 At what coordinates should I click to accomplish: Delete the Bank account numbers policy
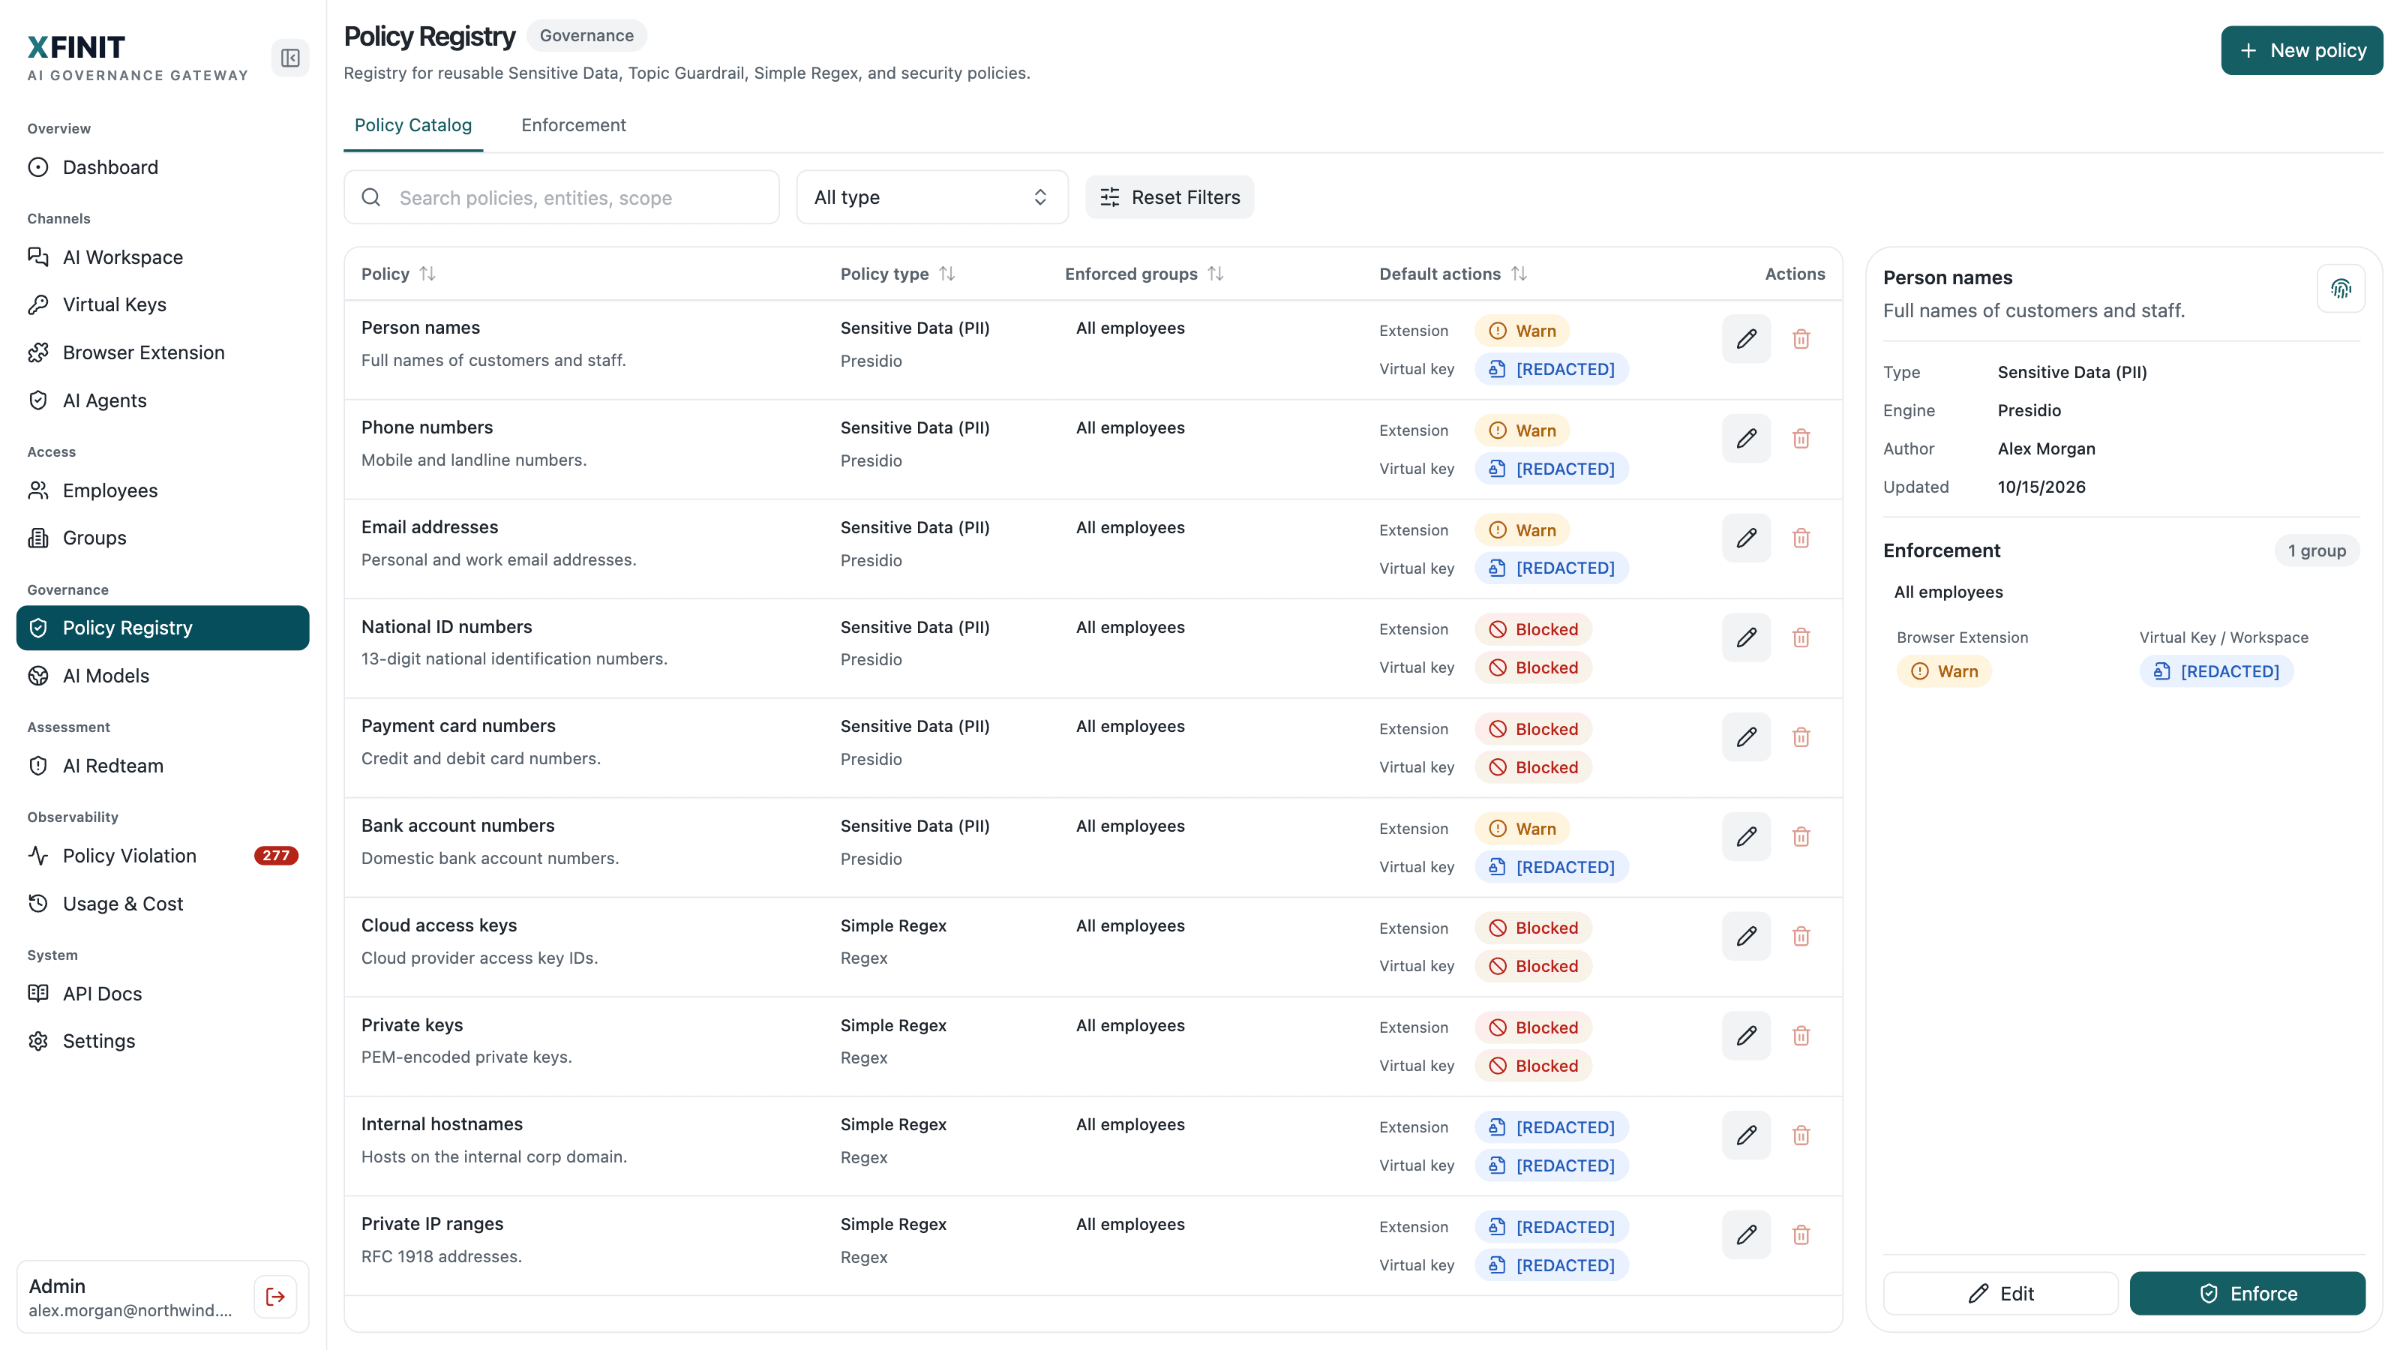pos(1801,837)
